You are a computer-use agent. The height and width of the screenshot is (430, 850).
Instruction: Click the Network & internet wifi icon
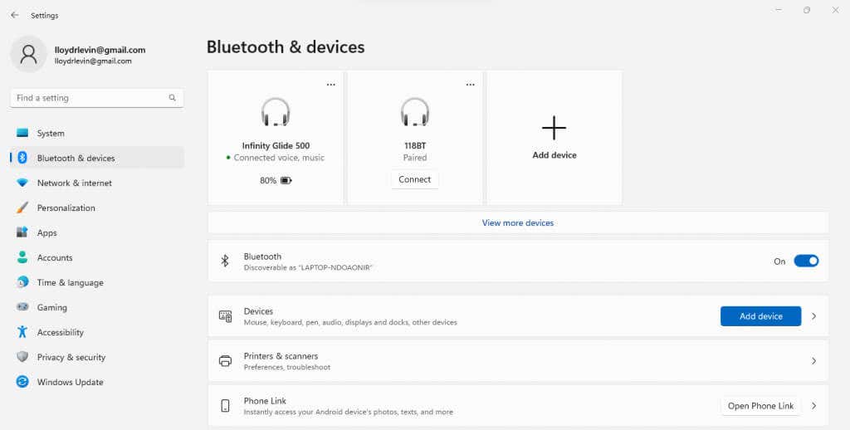(x=22, y=183)
